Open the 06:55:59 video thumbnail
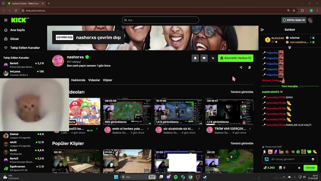This screenshot has height=181, width=321. [127, 111]
